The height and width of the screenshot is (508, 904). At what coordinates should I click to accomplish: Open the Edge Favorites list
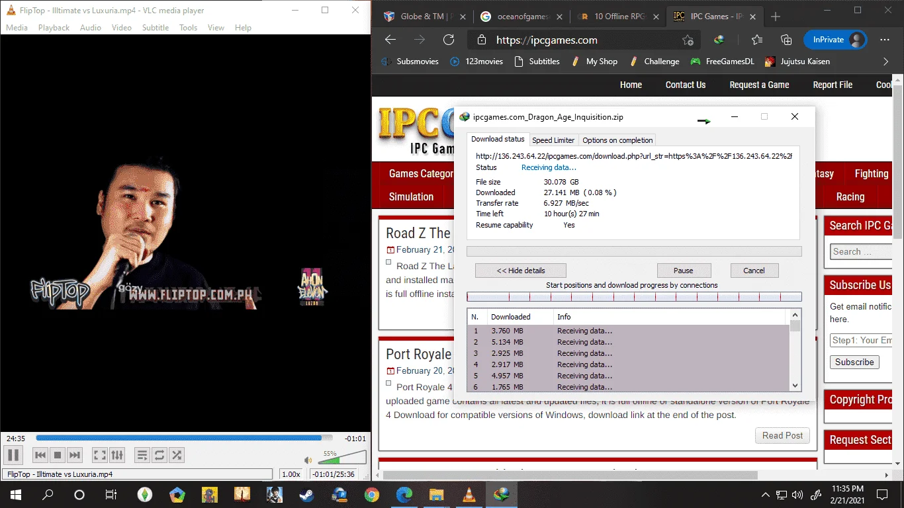tap(757, 40)
